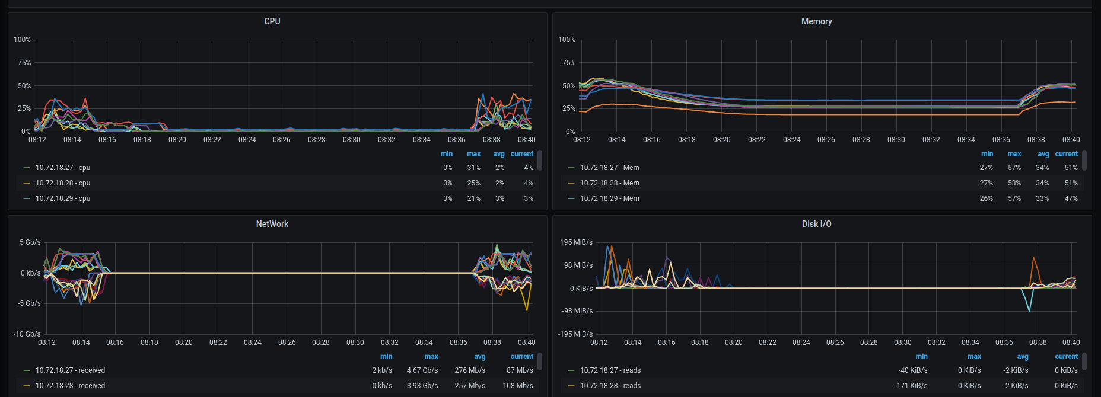
Task: Isolate the 10.72.18.27 - received series
Action: (70, 370)
